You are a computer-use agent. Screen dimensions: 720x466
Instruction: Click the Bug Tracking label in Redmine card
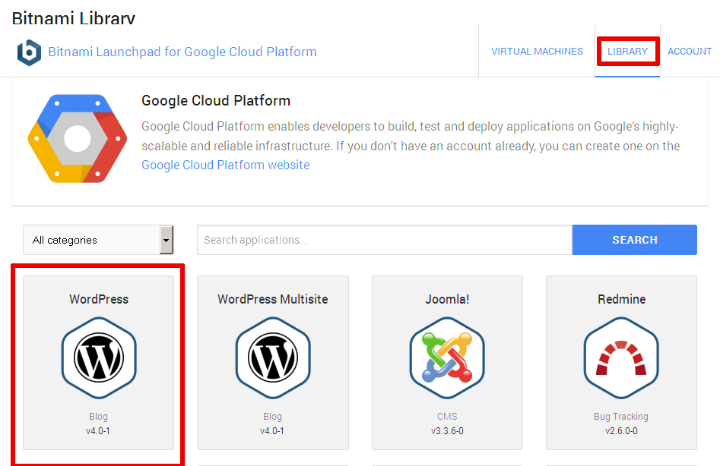pyautogui.click(x=621, y=417)
